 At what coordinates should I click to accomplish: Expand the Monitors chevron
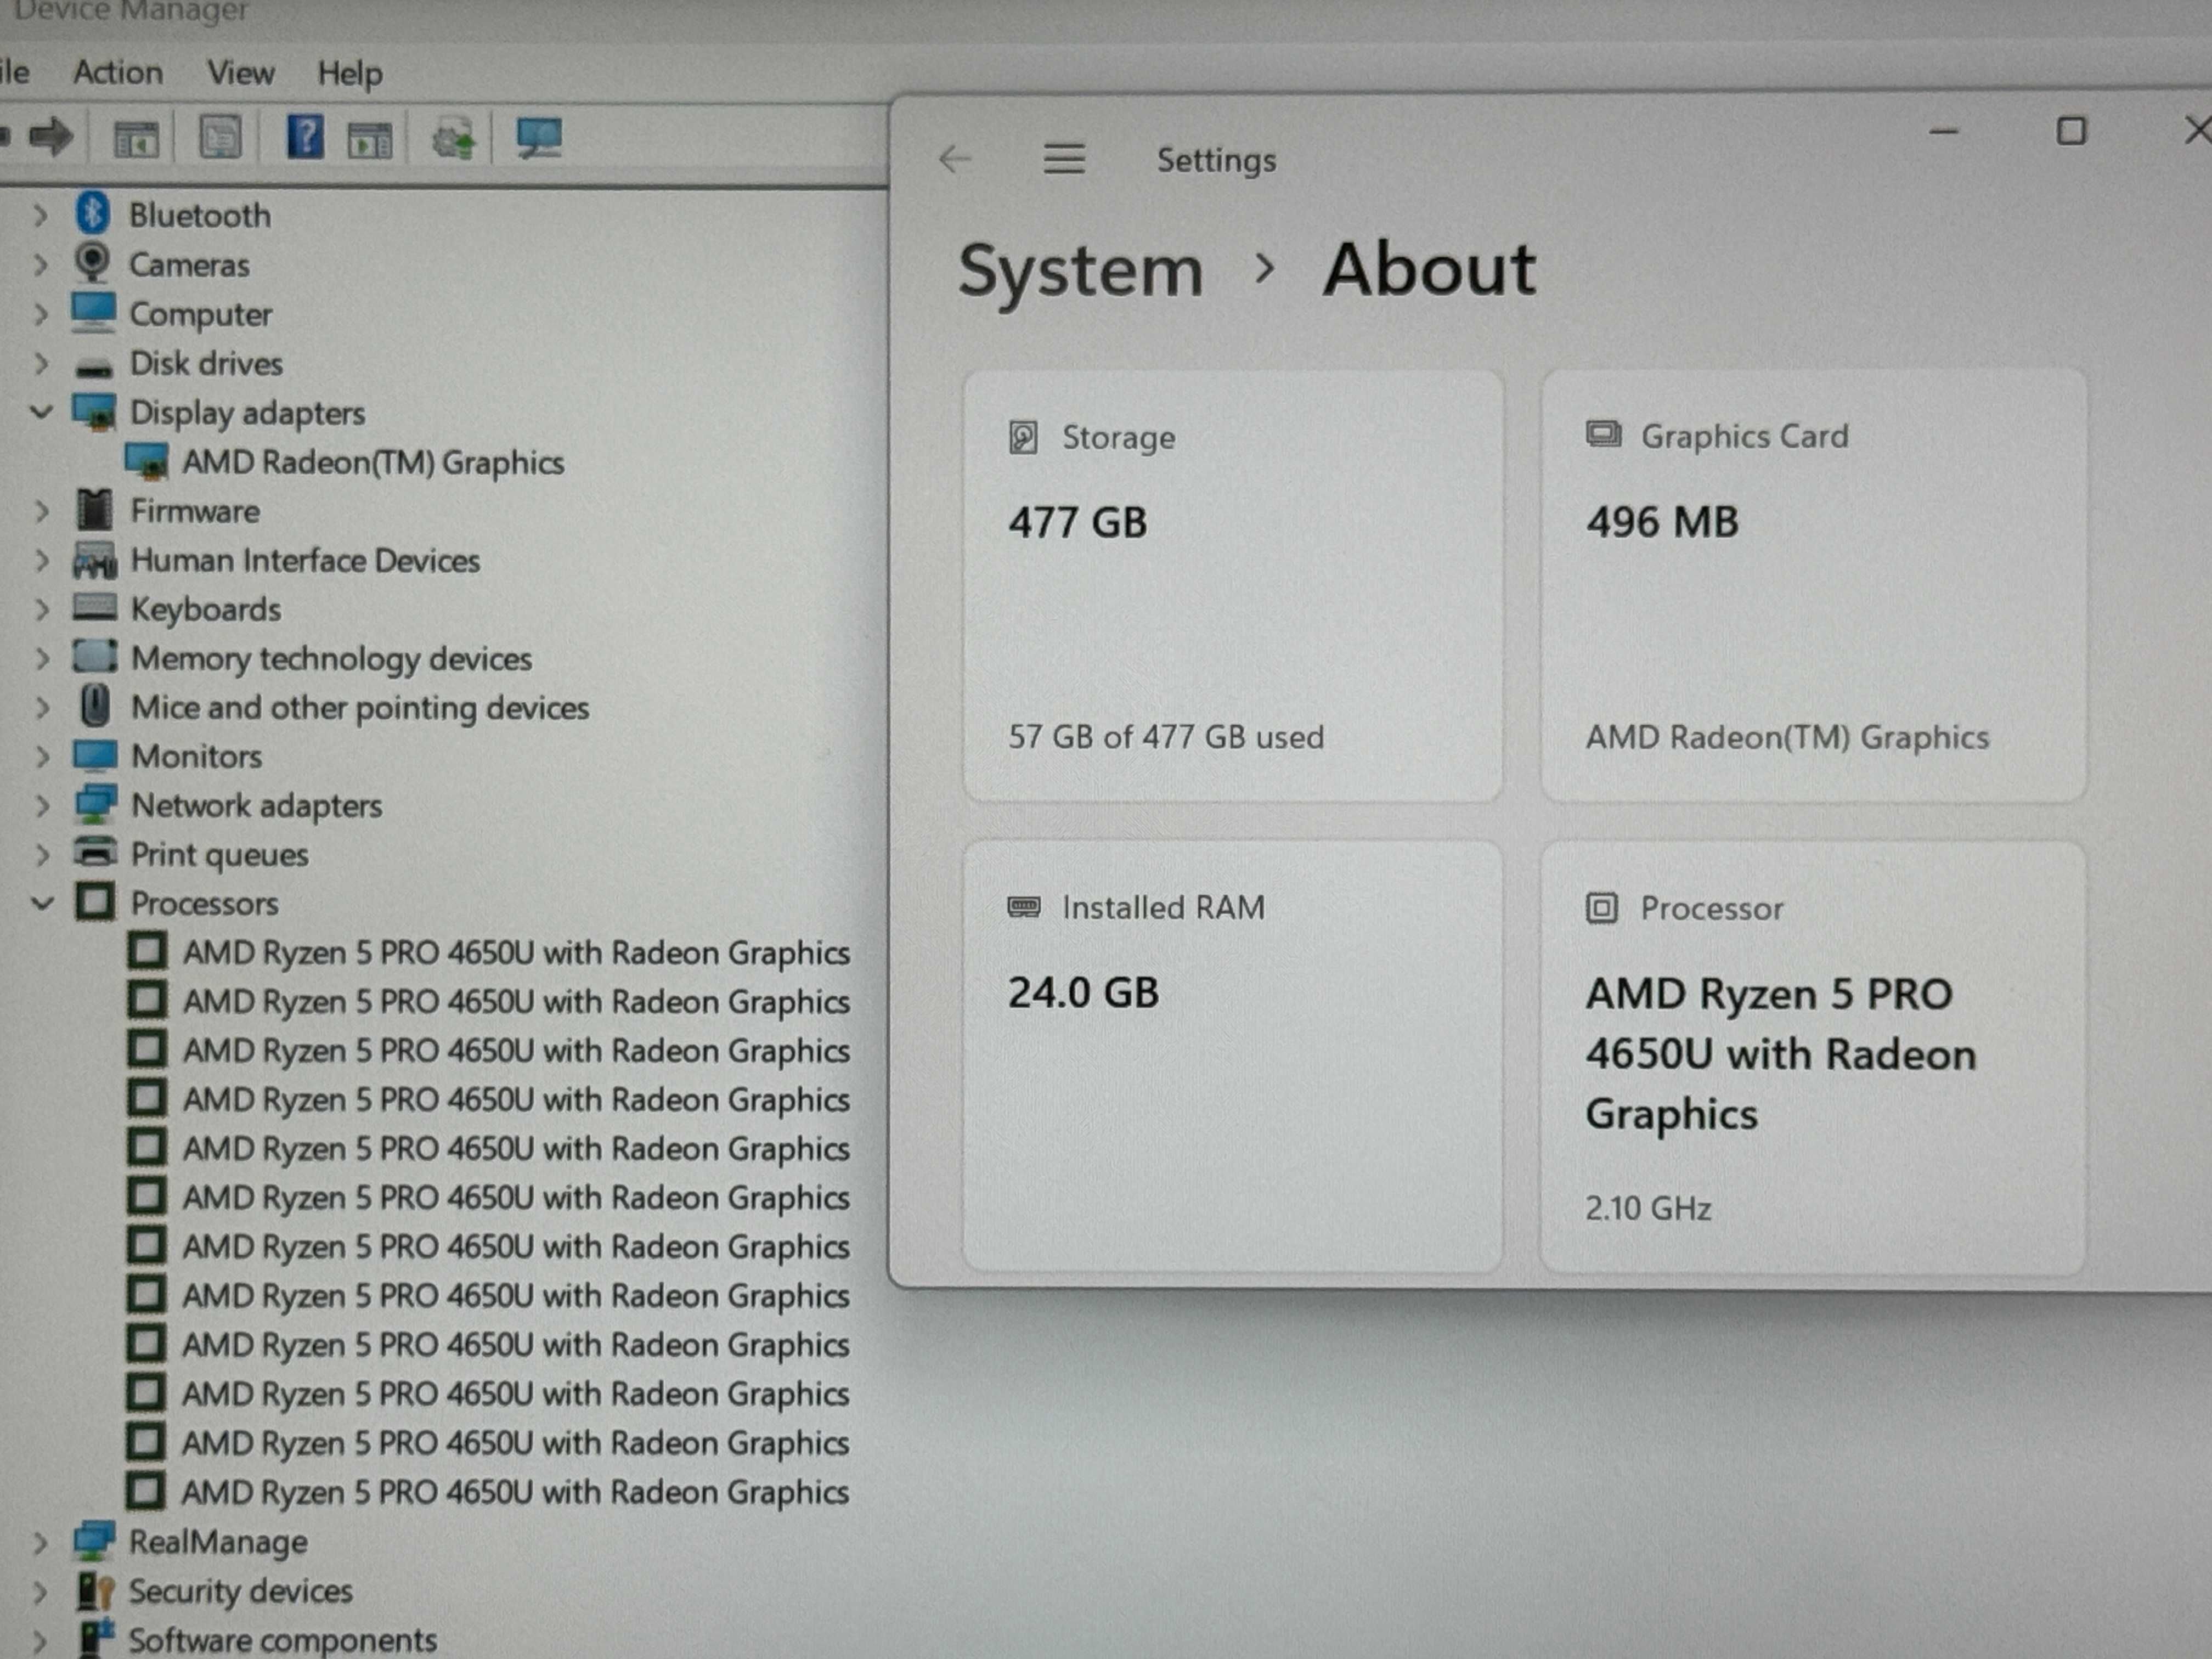42,756
